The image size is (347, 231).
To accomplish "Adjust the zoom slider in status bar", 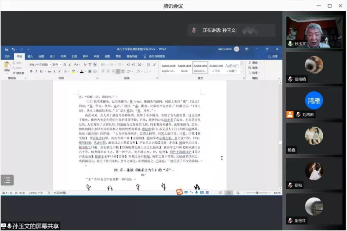I will [x=257, y=193].
